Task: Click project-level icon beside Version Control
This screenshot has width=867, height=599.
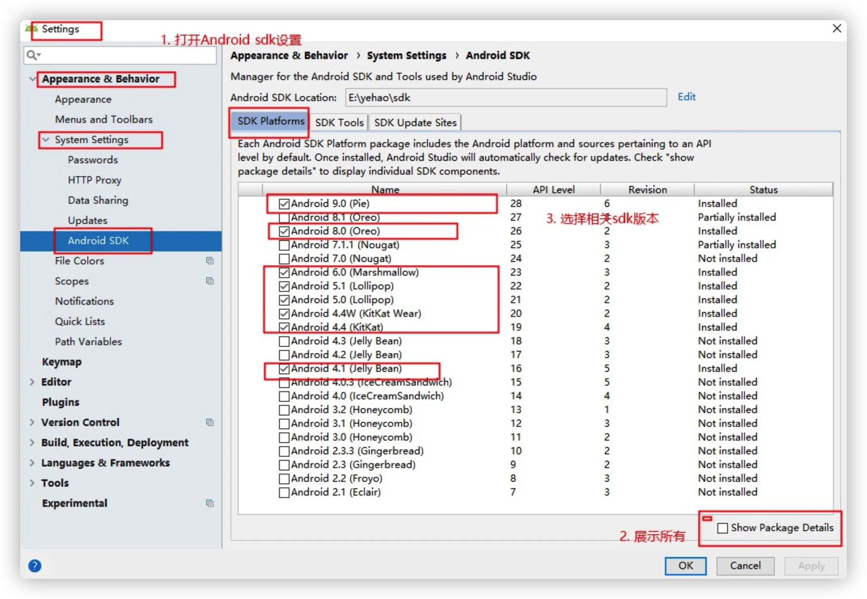Action: pyautogui.click(x=209, y=422)
